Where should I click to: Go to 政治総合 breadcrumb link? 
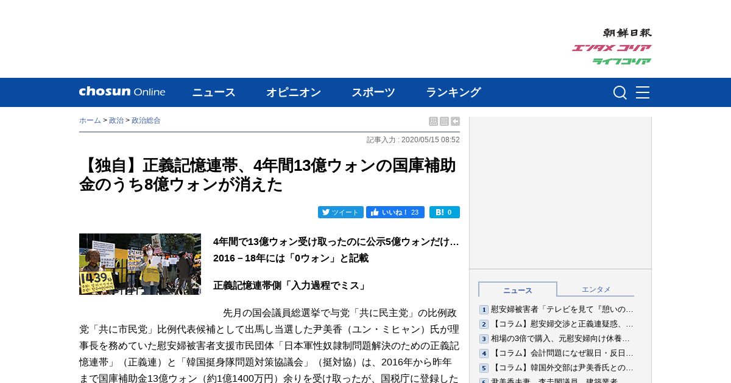(146, 120)
